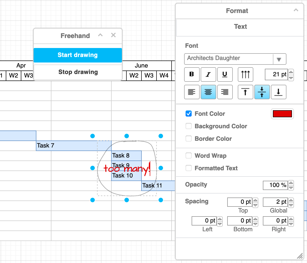Screen dimensions: 307x263
Task: Collapse the Format panel
Action: coord(296,10)
